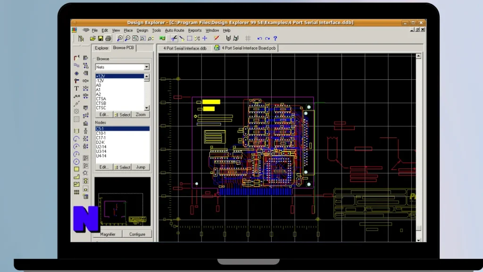Image resolution: width=483 pixels, height=272 pixels.
Task: Select the Place String text tool
Action: click(x=76, y=88)
